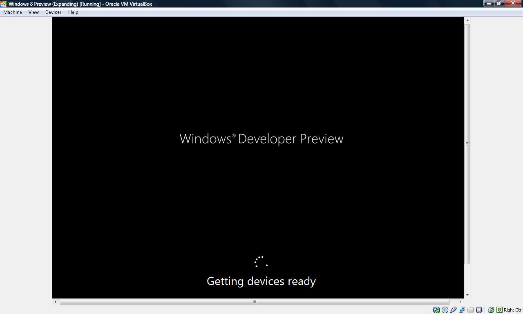Click the keyboard capture green arrow icon
523x314 pixels.
[x=499, y=310]
